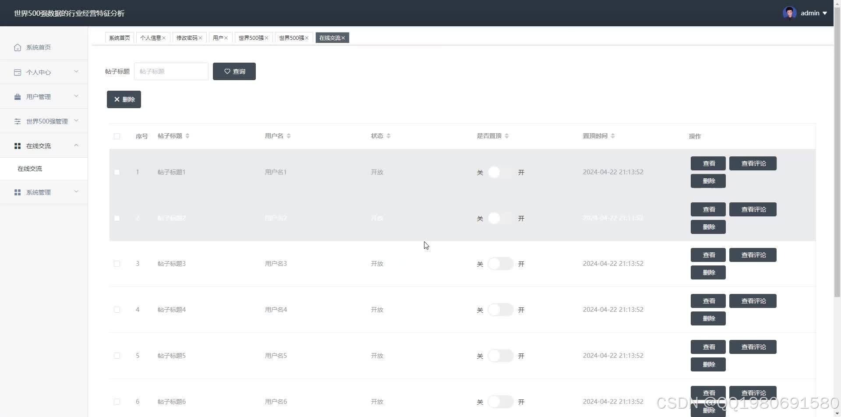Close the active 在线交流 tab
The image size is (841, 417).
click(x=343, y=38)
